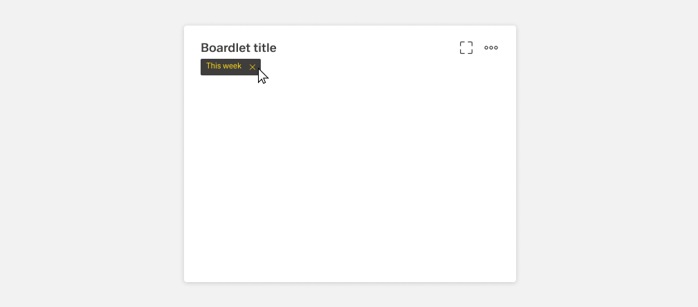Viewport: 698px width, 307px height.
Task: Click the gray background outside the boardlet
Action: coord(90,152)
